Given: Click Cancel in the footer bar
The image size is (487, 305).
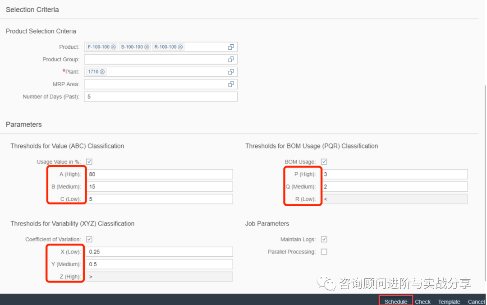Looking at the screenshot, I should click(476, 301).
